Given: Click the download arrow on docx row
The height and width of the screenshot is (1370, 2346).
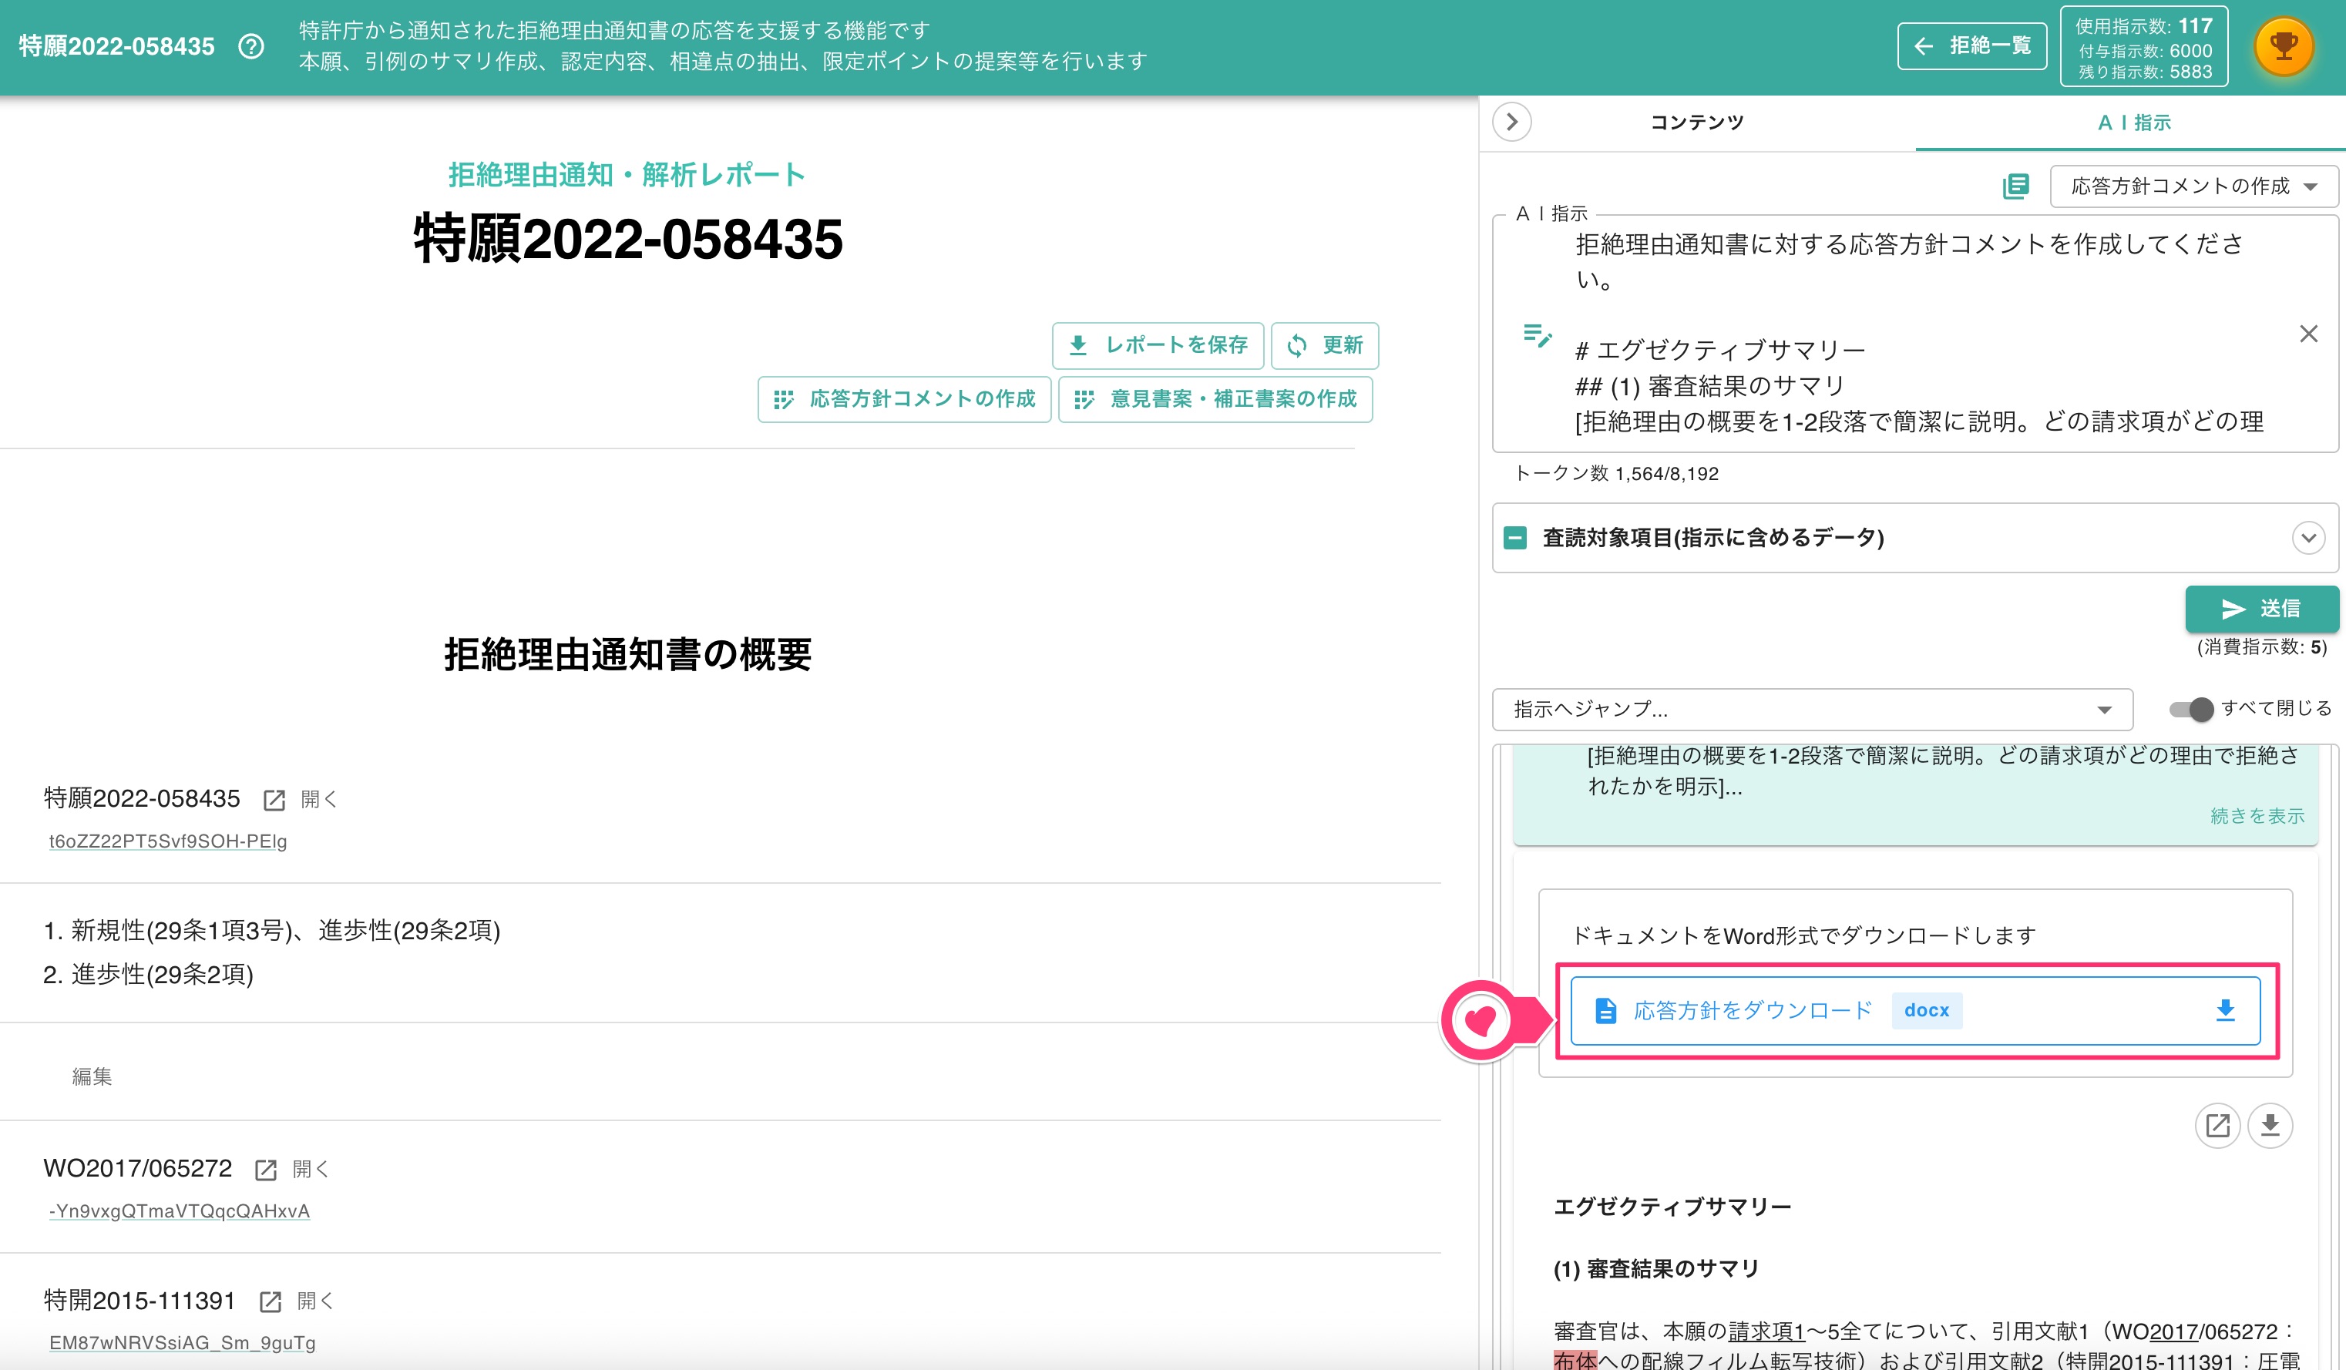Looking at the screenshot, I should click(x=2225, y=1010).
